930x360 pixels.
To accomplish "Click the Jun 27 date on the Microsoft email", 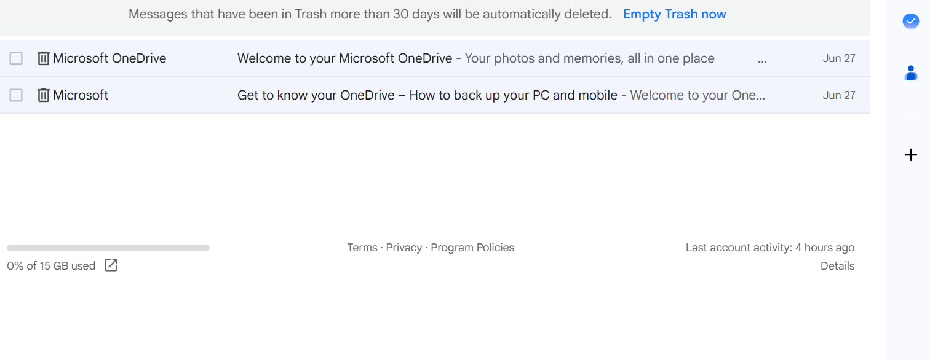I will tap(839, 95).
